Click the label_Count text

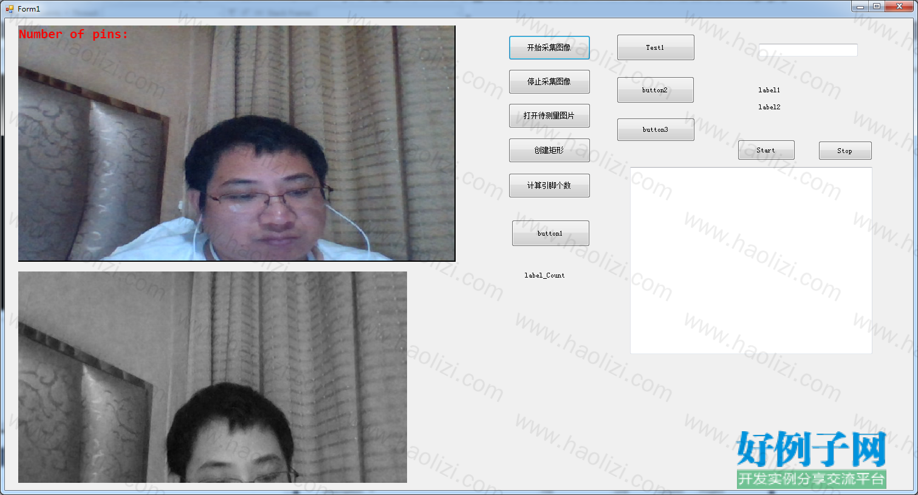544,275
